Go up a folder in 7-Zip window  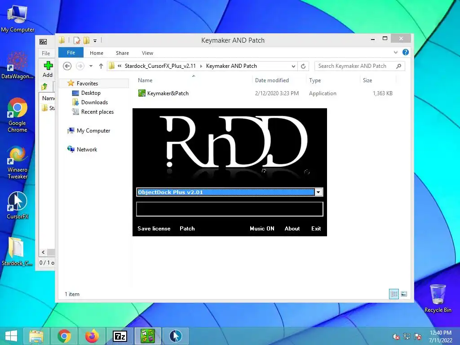pyautogui.click(x=44, y=86)
